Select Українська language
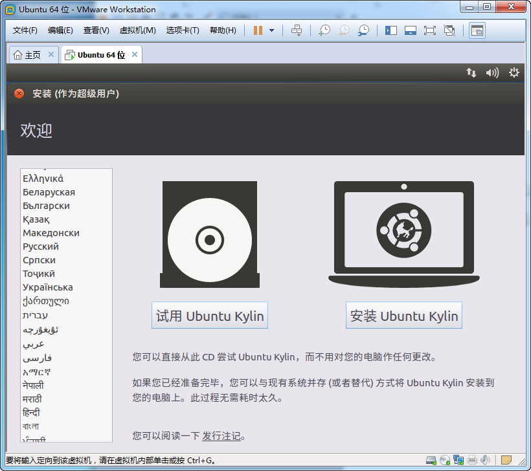 [48, 287]
